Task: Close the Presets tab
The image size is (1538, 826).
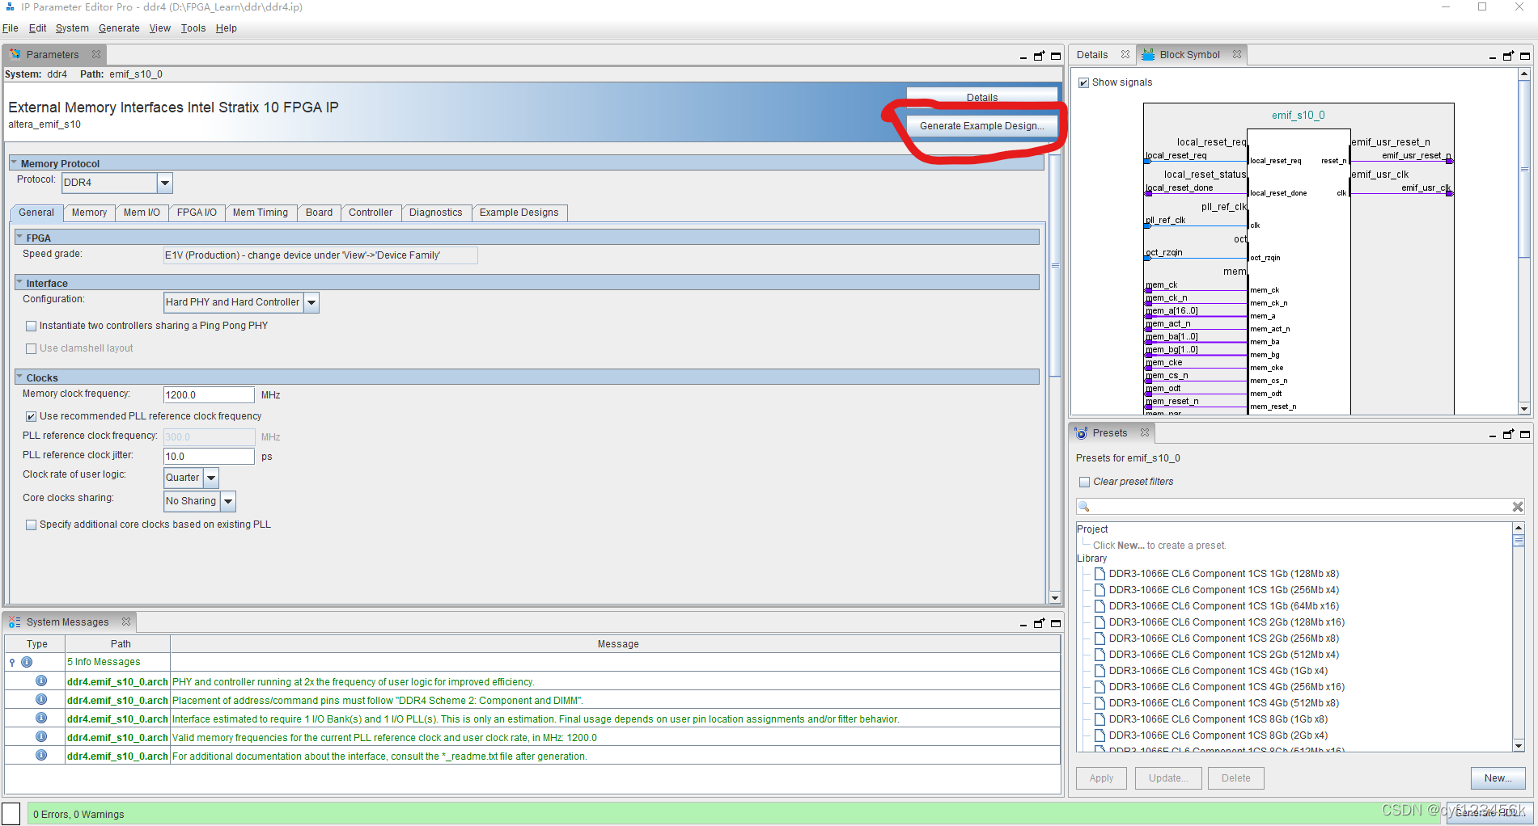Action: pos(1145,432)
